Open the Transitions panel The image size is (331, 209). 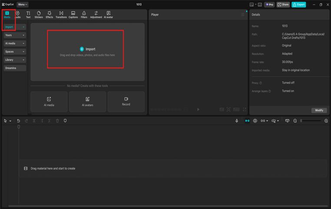coord(61,14)
